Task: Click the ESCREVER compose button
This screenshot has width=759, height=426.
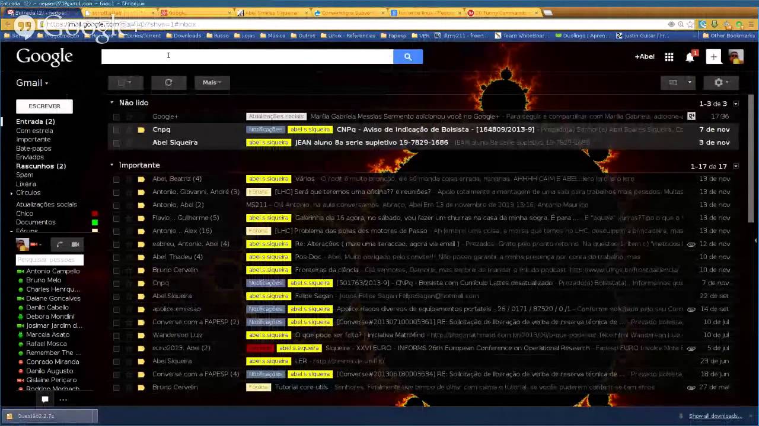Action: (44, 106)
